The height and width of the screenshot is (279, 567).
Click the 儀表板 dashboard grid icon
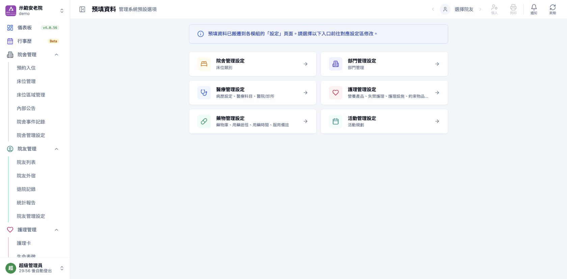tap(10, 28)
